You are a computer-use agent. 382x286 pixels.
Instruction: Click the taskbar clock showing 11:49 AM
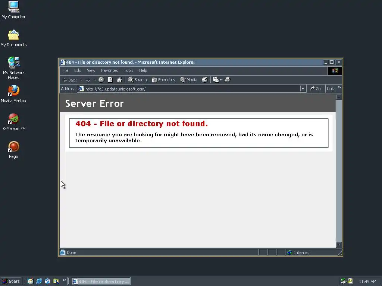click(367, 282)
